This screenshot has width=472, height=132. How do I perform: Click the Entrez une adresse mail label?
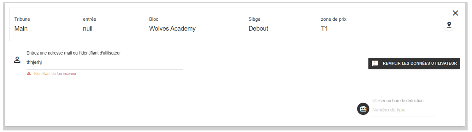74,53
